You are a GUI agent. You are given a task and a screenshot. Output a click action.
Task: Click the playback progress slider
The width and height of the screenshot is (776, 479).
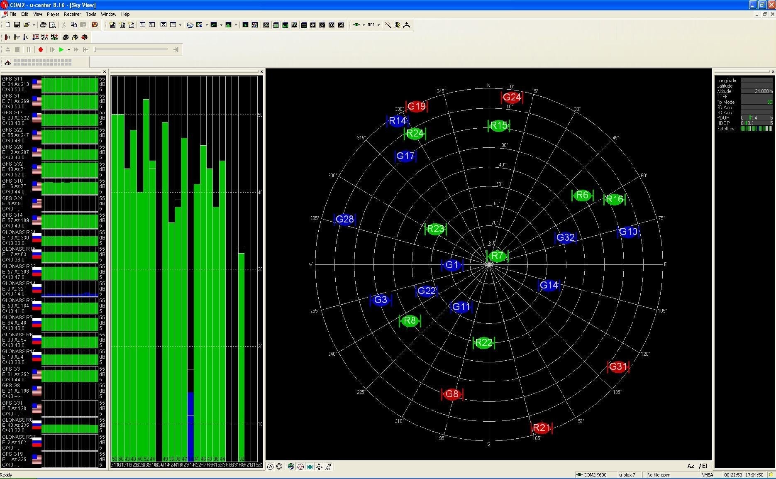[x=131, y=49]
